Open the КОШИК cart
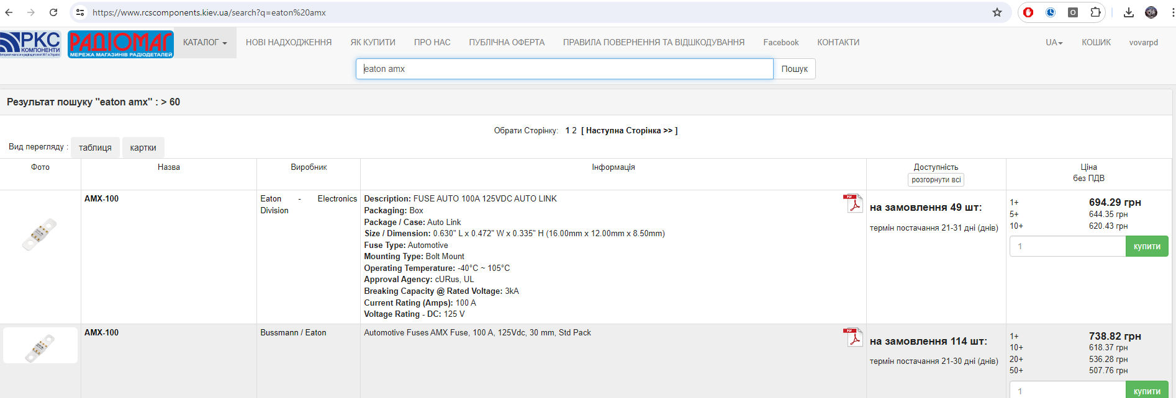Screen dimensions: 1176x398 pyautogui.click(x=1096, y=43)
